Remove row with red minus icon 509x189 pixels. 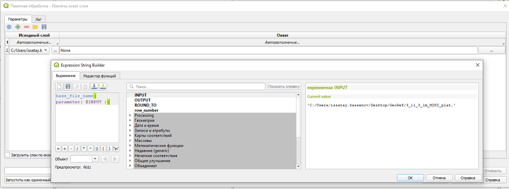pyautogui.click(x=27, y=27)
